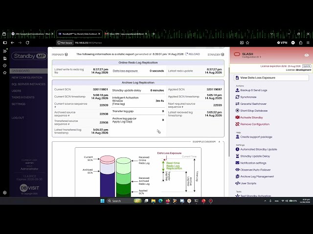Viewport: 313px width, 234px height.
Task: Open the TASKS & EVENTS menu item
Action: (23, 97)
